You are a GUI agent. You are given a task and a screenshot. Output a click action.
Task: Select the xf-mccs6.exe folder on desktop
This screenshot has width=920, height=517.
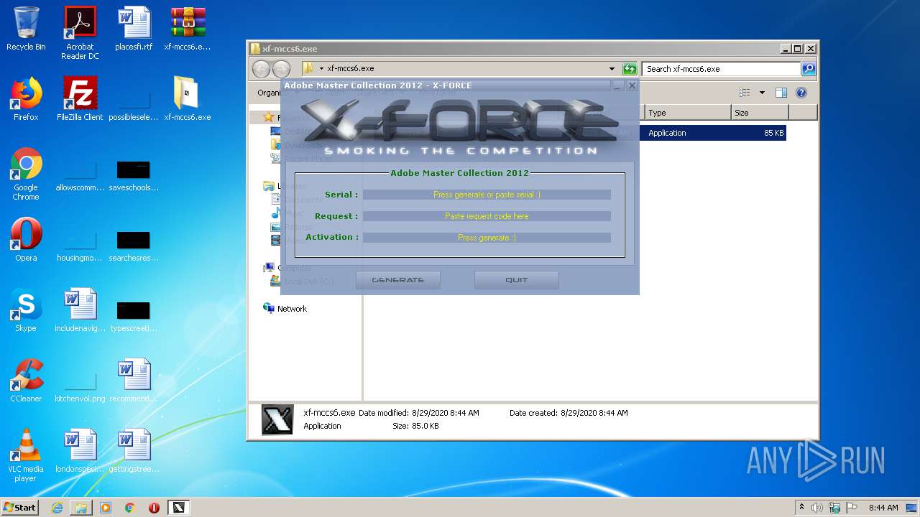188,99
